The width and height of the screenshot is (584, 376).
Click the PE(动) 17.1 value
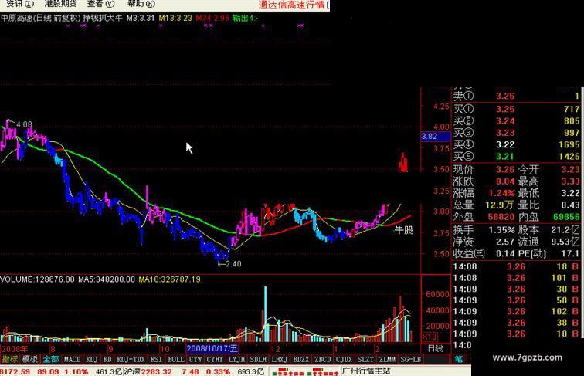click(x=570, y=254)
